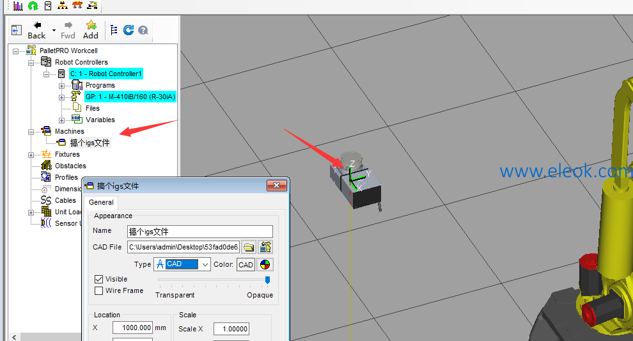Open the color wheel picker
This screenshot has width=633, height=341.
(265, 265)
